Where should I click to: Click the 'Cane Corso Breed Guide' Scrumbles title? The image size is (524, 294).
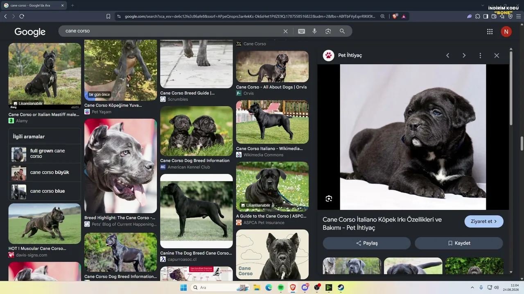[187, 93]
